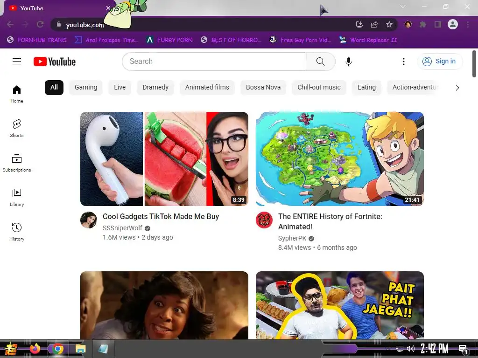Open the Chrome three-dot menu
Viewport: 478px width, 358px height.
tap(468, 24)
